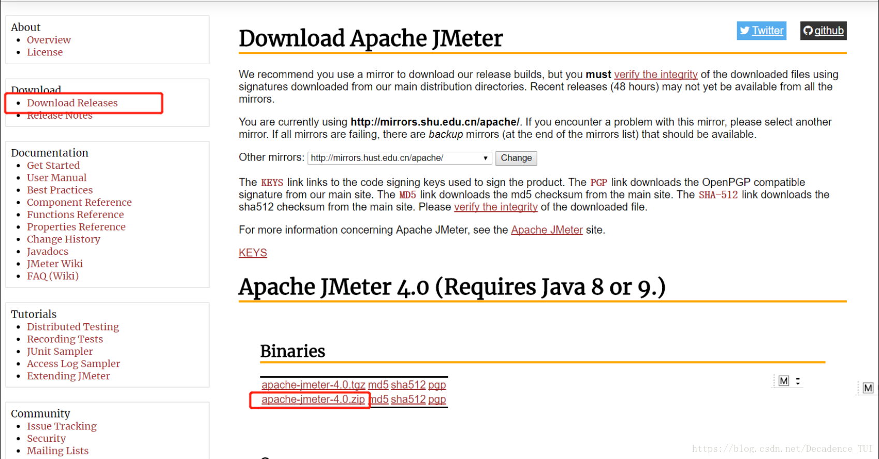Click the 'Apache JMeter 4.0 (Requires Java 8 or 9.)' heading
The width and height of the screenshot is (879, 459).
452,287
